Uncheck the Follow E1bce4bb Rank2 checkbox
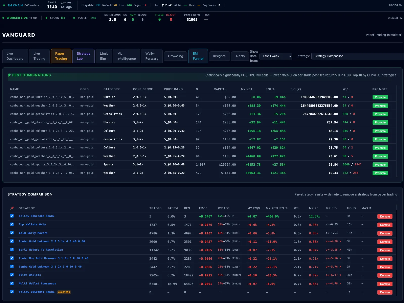The width and height of the screenshot is (404, 303). click(12, 216)
